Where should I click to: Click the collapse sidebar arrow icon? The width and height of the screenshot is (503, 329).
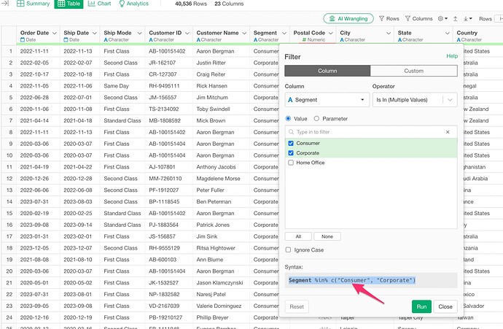point(4,4)
